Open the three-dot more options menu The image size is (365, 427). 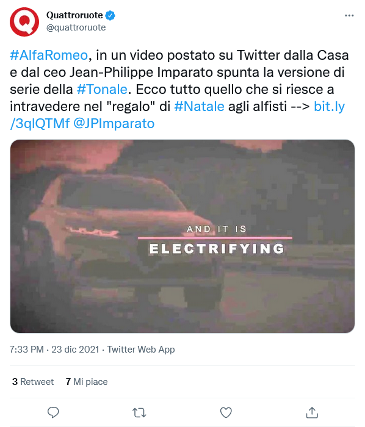click(x=349, y=15)
